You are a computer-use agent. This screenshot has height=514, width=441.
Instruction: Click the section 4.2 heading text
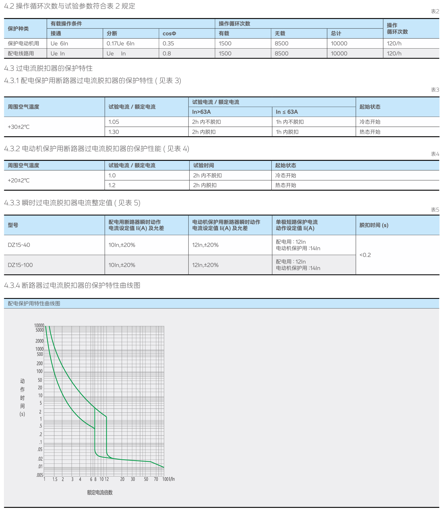(69, 6)
